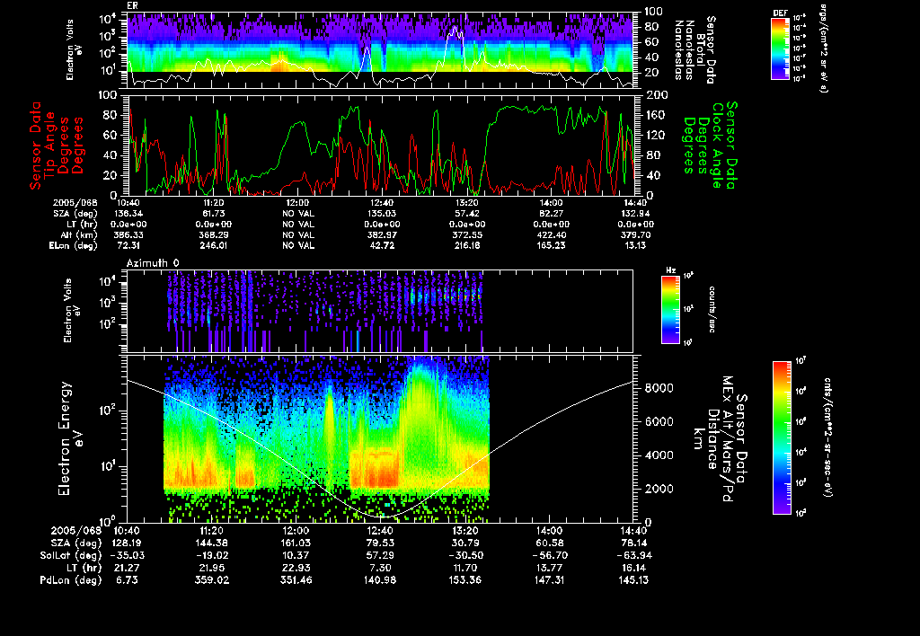Click the Alt value 379.70
The height and width of the screenshot is (636, 920).
click(x=635, y=234)
